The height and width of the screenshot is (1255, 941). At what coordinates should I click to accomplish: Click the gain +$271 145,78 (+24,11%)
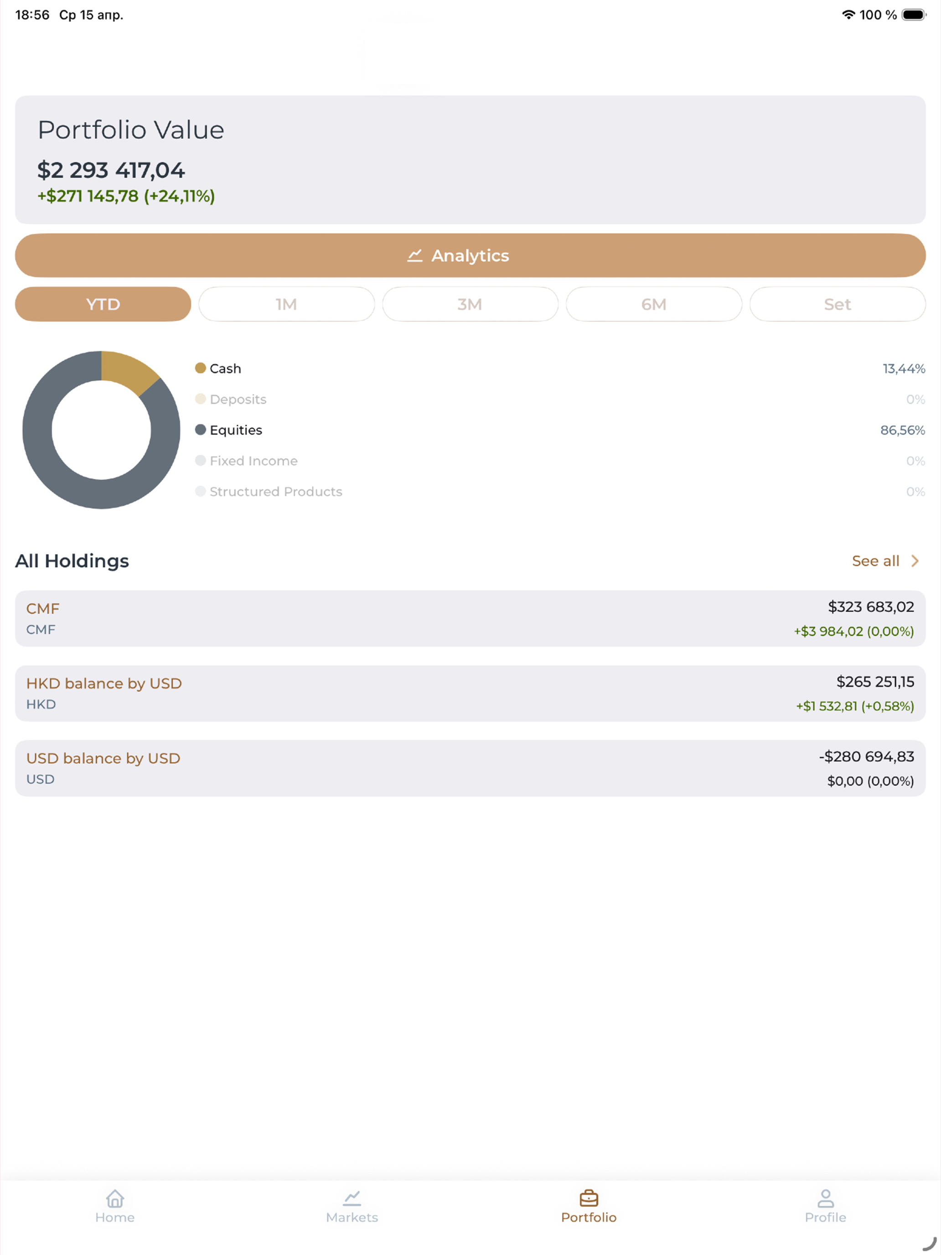tap(126, 196)
